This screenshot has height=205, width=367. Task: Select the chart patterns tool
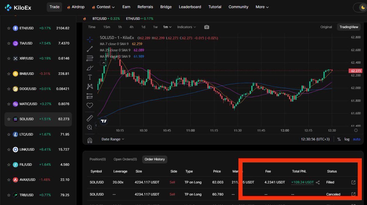(x=90, y=87)
